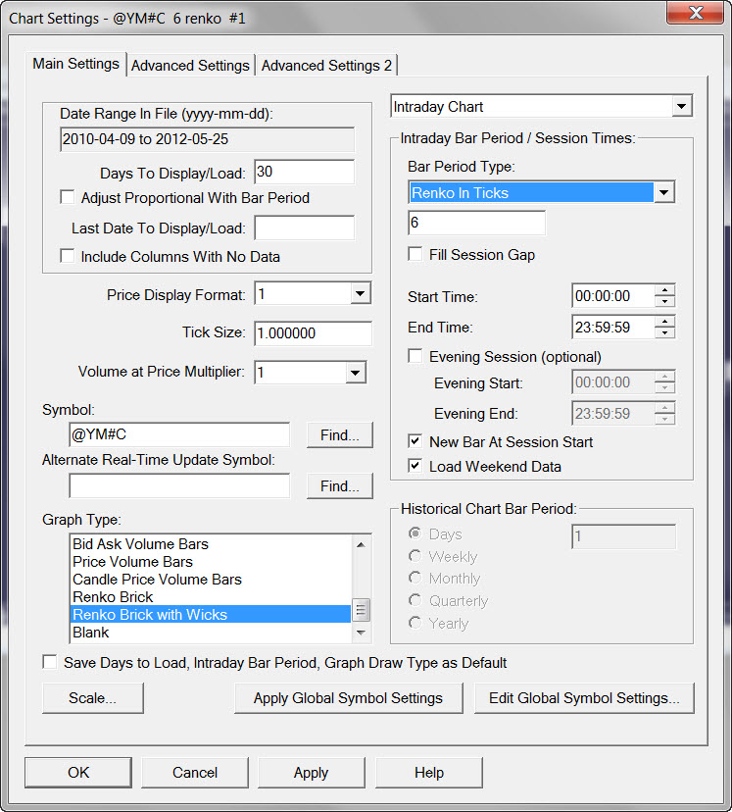The height and width of the screenshot is (812, 732).
Task: Select Price Volume Bars graph type
Action: [210, 561]
